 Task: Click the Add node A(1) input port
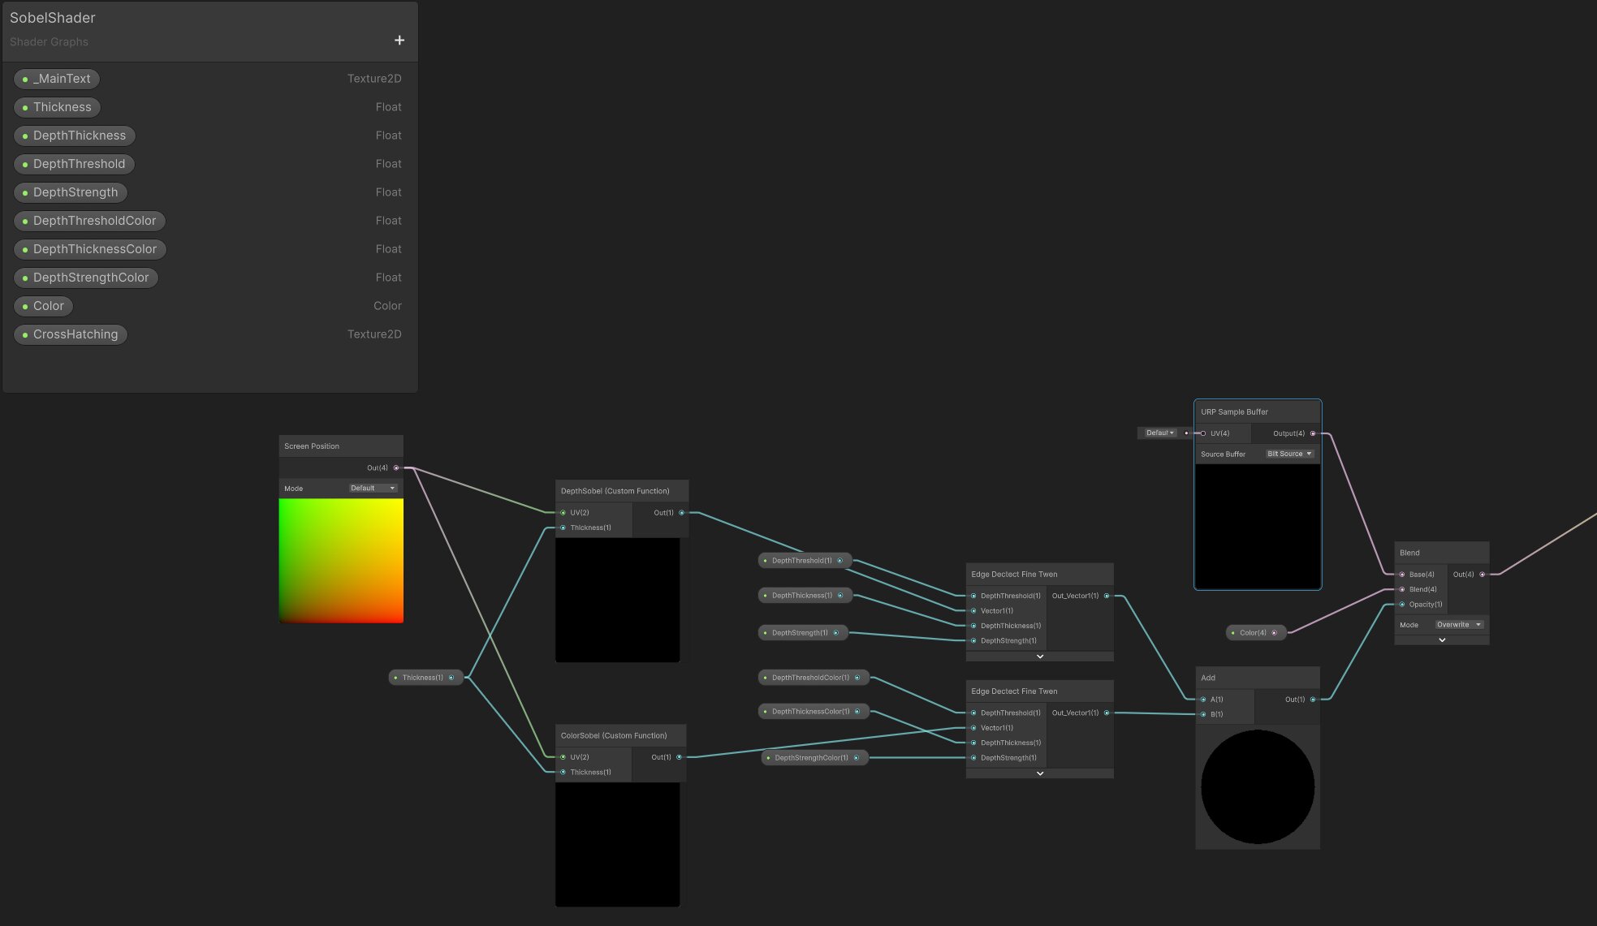(1203, 700)
